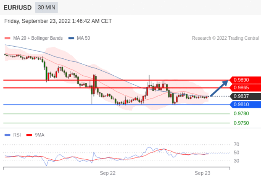
Task: Click the MA 20 + Bollinger Bands legend text
Action: [38, 38]
